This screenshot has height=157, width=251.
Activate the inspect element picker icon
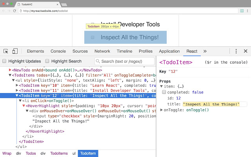click(6, 51)
